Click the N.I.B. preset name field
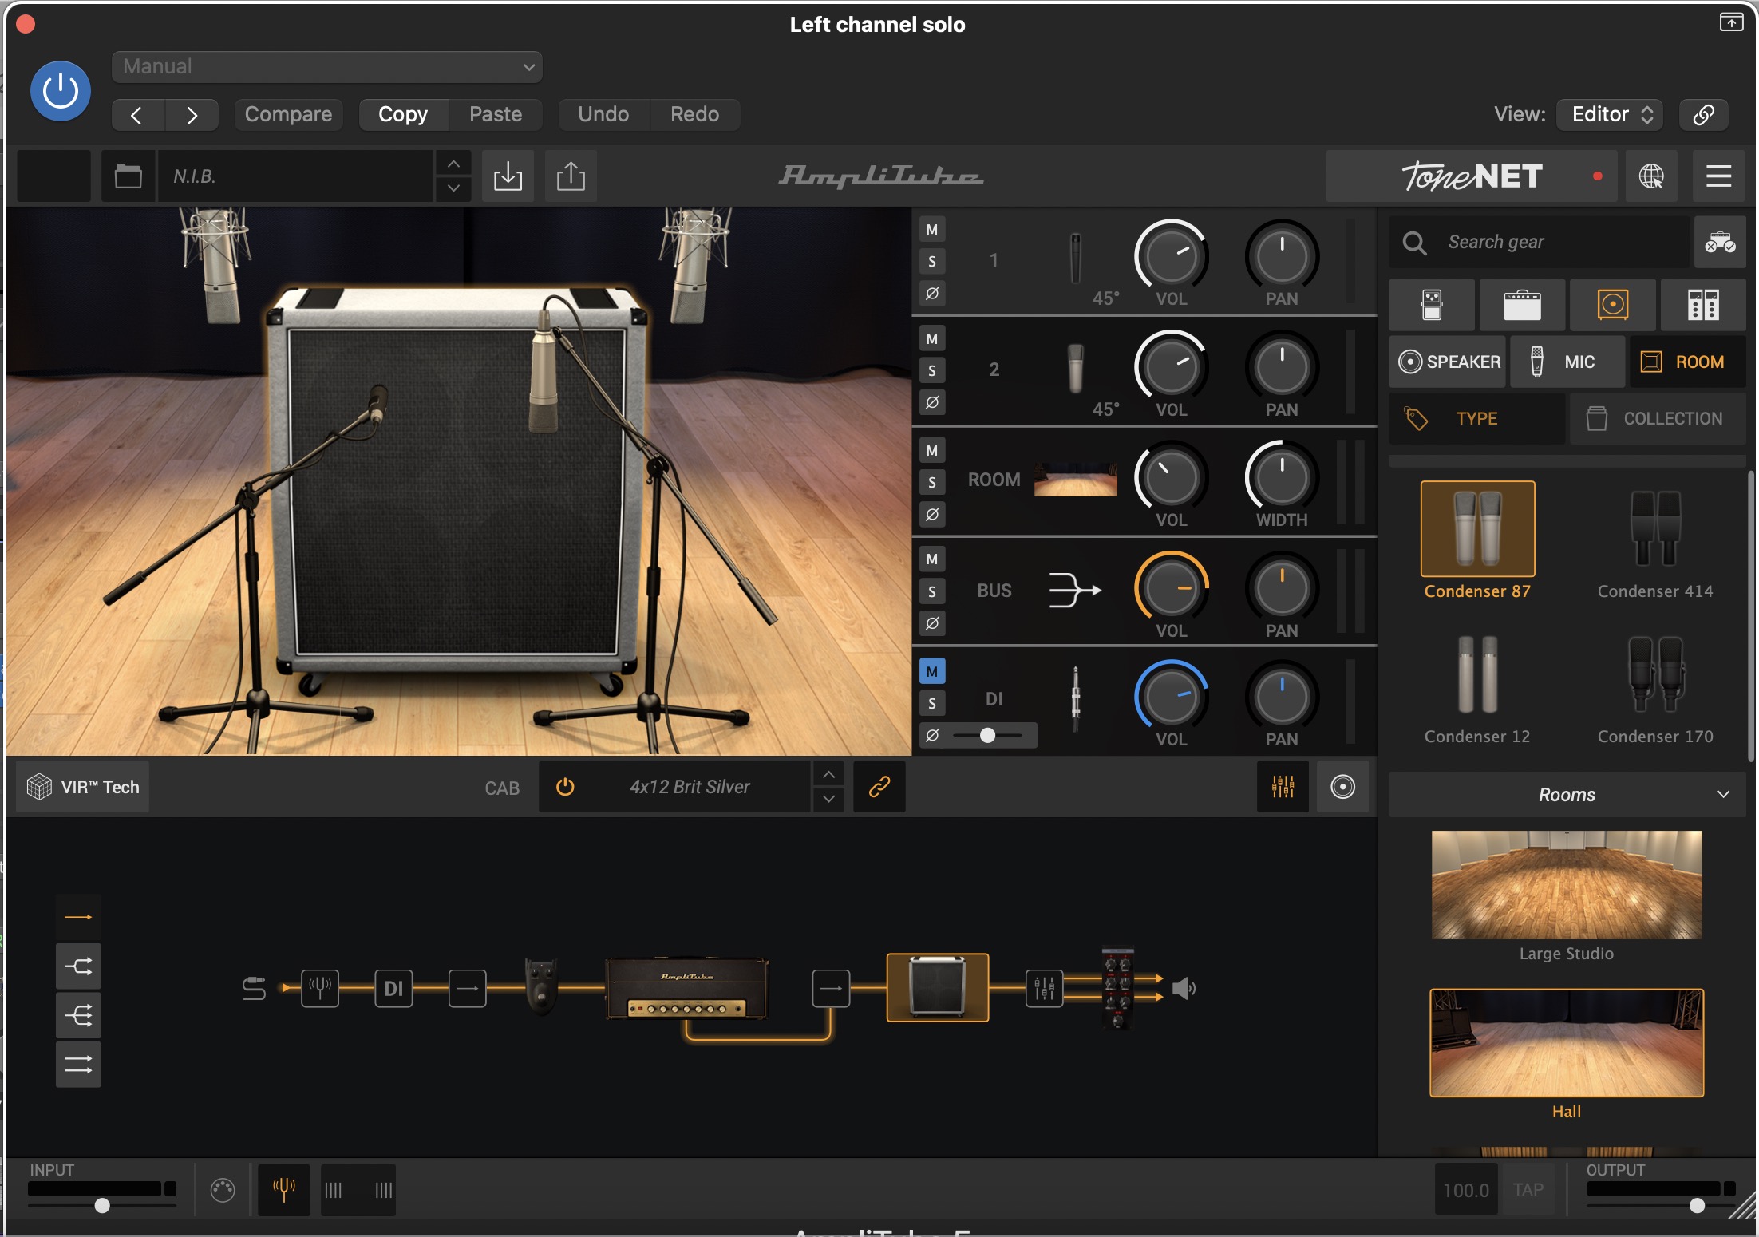The image size is (1759, 1237). click(295, 176)
